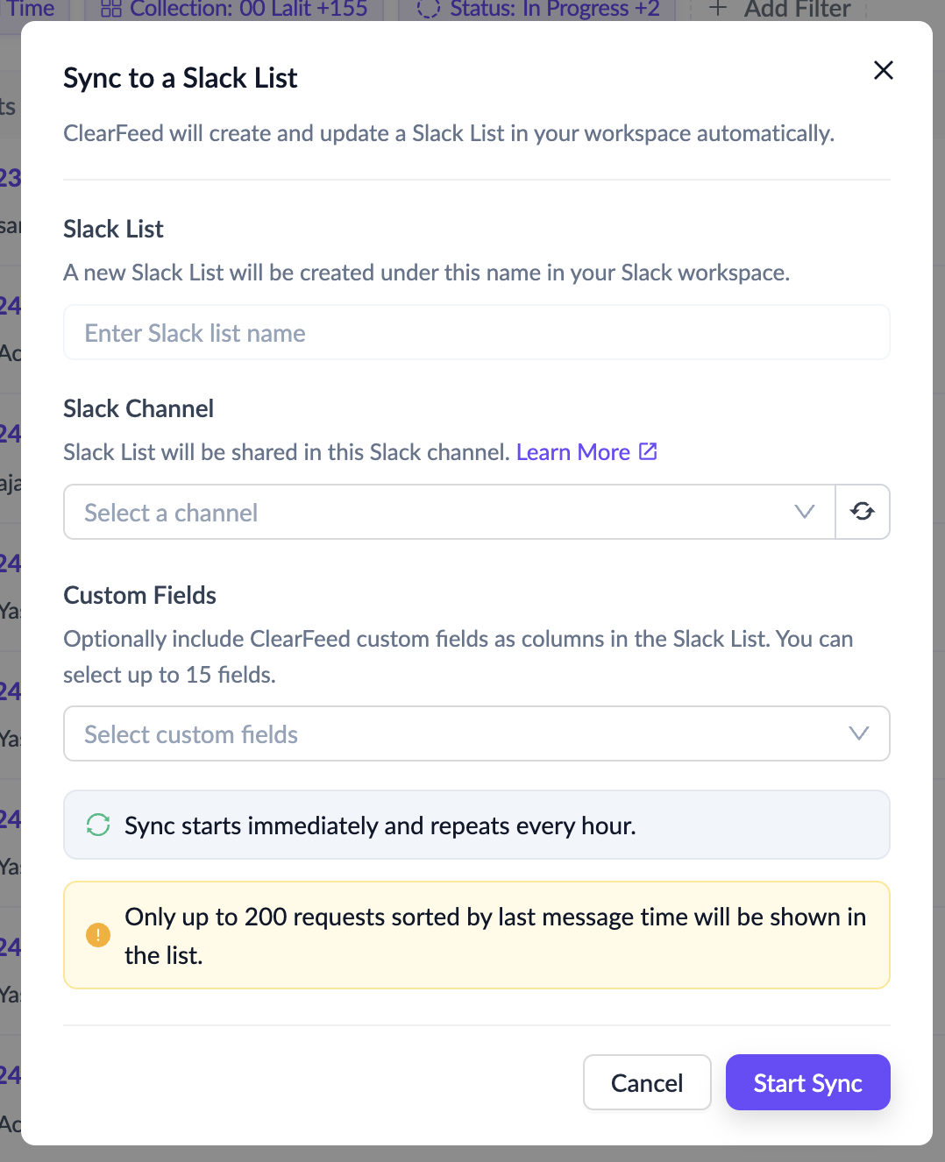Click the Start Sync button
Screen dimensions: 945x1162
pos(807,1082)
